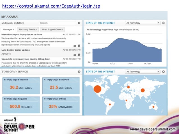Delete the Intermittent report display issues message

pyautogui.click(x=79, y=46)
